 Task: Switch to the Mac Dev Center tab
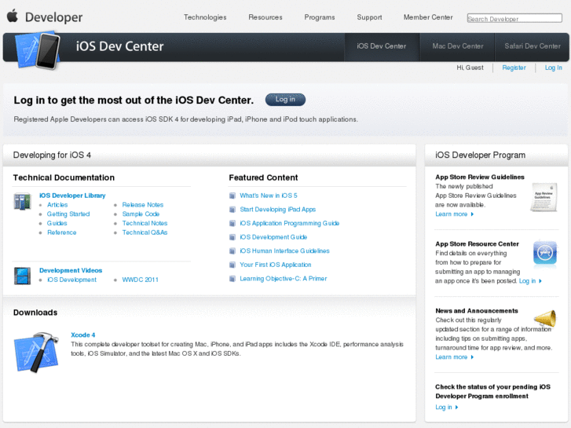[458, 46]
